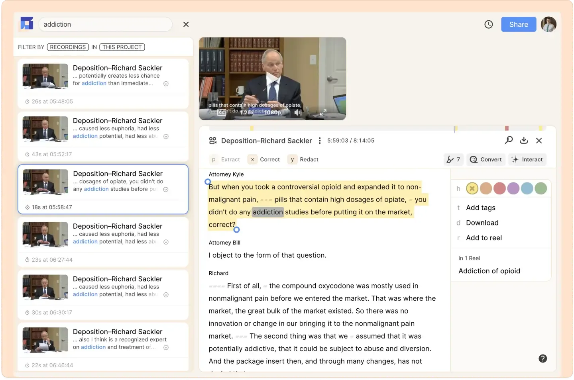Click the highlighted word addiction in the transcript
The image size is (574, 380).
click(x=268, y=212)
